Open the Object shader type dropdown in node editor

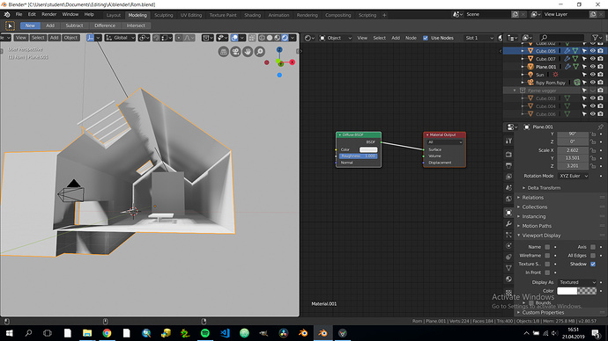[336, 38]
